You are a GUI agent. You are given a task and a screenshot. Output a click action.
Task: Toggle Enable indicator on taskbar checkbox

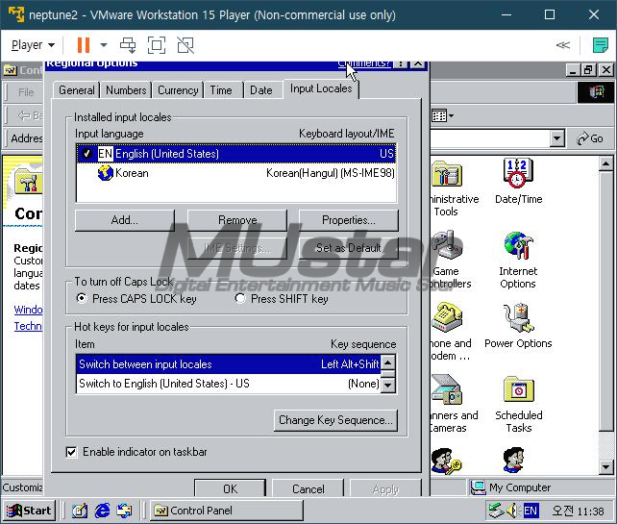71,452
